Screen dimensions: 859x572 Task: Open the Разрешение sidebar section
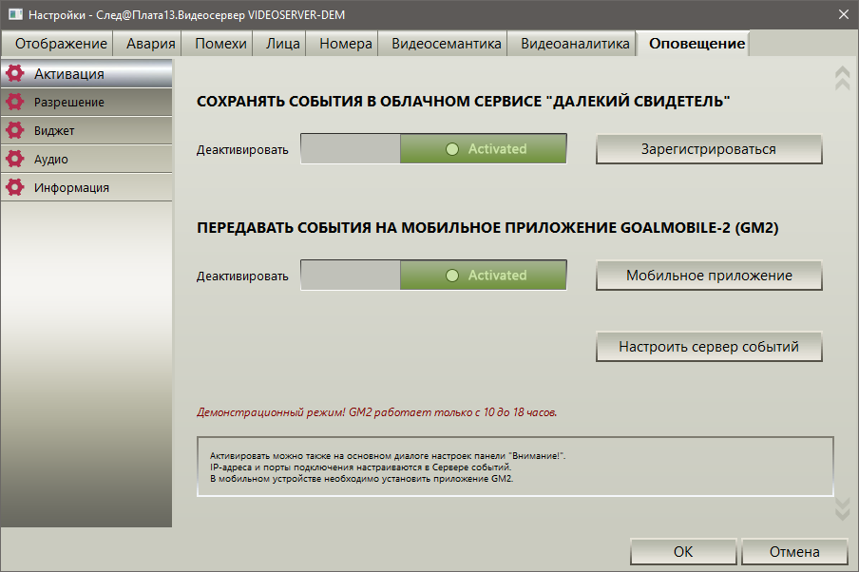[x=86, y=102]
